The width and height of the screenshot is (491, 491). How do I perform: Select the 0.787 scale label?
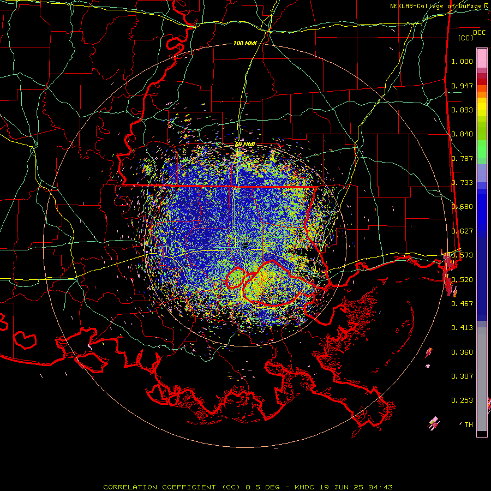pyautogui.click(x=462, y=158)
